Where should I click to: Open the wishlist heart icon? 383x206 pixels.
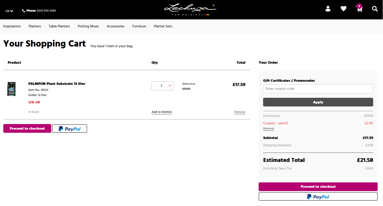point(343,9)
